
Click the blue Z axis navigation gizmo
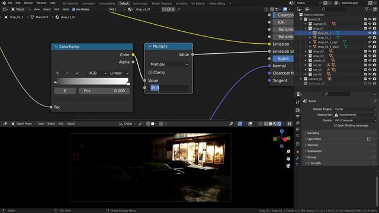[x=282, y=131]
